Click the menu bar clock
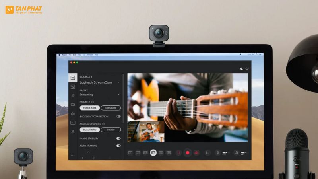 point(250,54)
